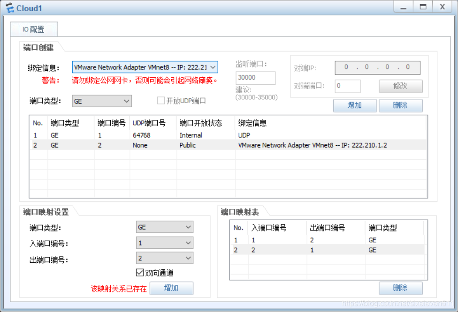Click the Public status cell
The width and height of the screenshot is (458, 312).
click(x=188, y=145)
